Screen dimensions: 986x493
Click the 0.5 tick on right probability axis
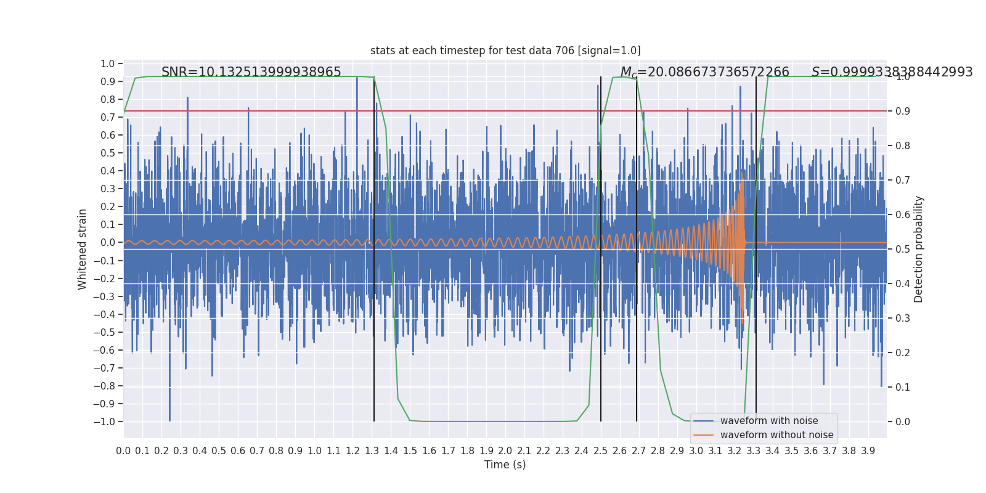tap(902, 249)
